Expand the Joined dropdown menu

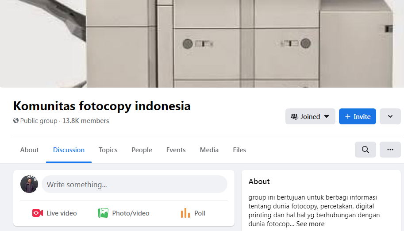tap(310, 116)
